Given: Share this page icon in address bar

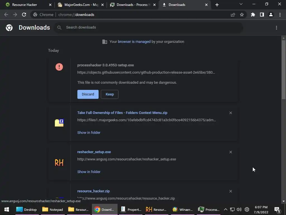Looking at the screenshot, I should 233,15.
